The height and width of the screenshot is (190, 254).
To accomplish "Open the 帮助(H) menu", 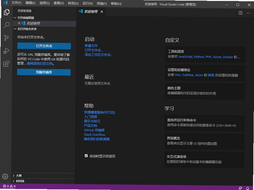I will 116,4.
